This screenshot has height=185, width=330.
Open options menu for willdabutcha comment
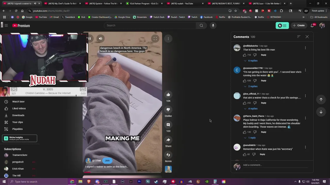(x=305, y=48)
